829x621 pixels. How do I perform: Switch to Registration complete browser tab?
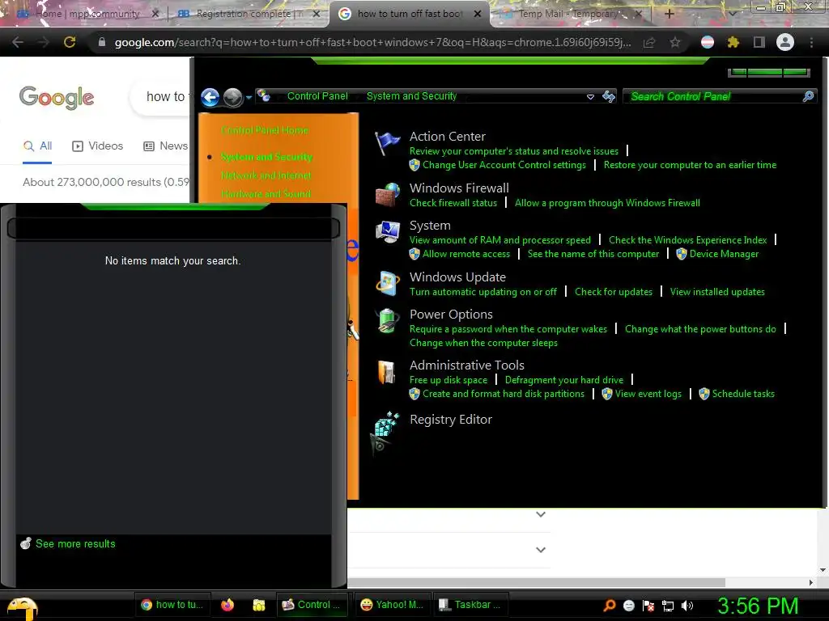pyautogui.click(x=249, y=15)
